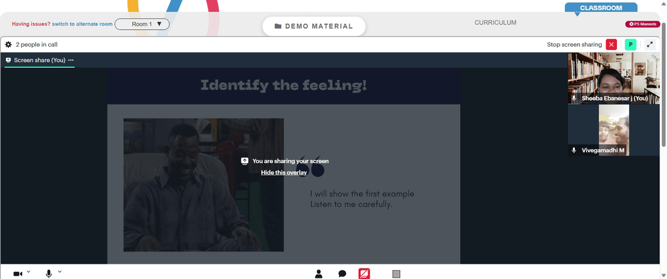Click the green P avatar icon
Image resolution: width=667 pixels, height=279 pixels.
point(631,45)
